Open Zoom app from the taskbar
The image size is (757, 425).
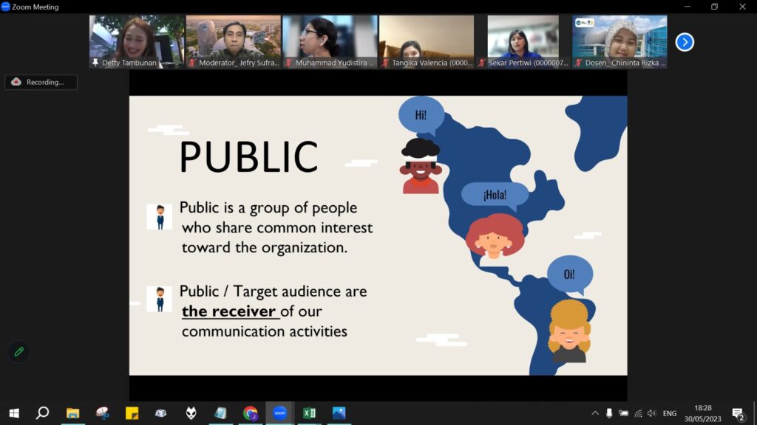pos(279,413)
